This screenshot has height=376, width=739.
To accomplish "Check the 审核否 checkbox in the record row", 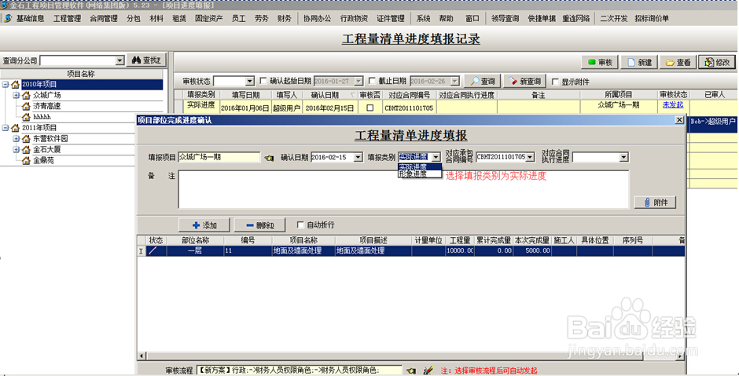I will [x=370, y=108].
